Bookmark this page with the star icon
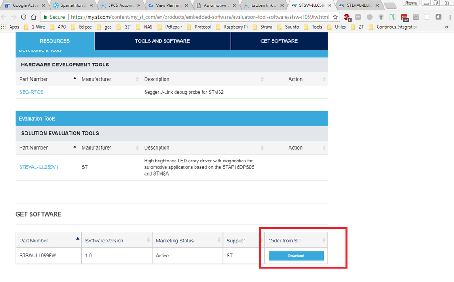The height and width of the screenshot is (282, 454). (x=335, y=17)
